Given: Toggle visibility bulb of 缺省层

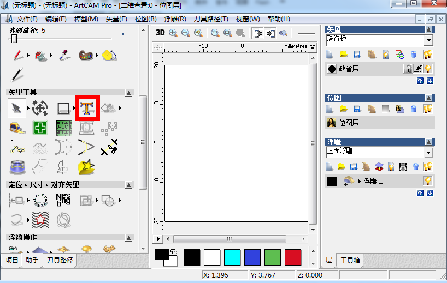Looking at the screenshot, I should click(x=428, y=69).
